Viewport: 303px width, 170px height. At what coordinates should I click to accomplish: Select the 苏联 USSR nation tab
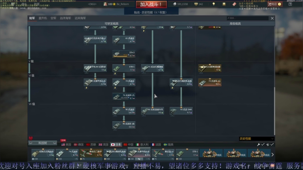[91, 144]
